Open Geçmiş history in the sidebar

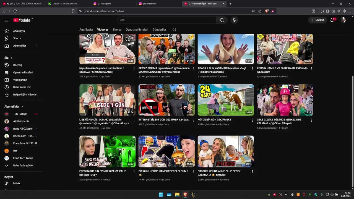22,65
